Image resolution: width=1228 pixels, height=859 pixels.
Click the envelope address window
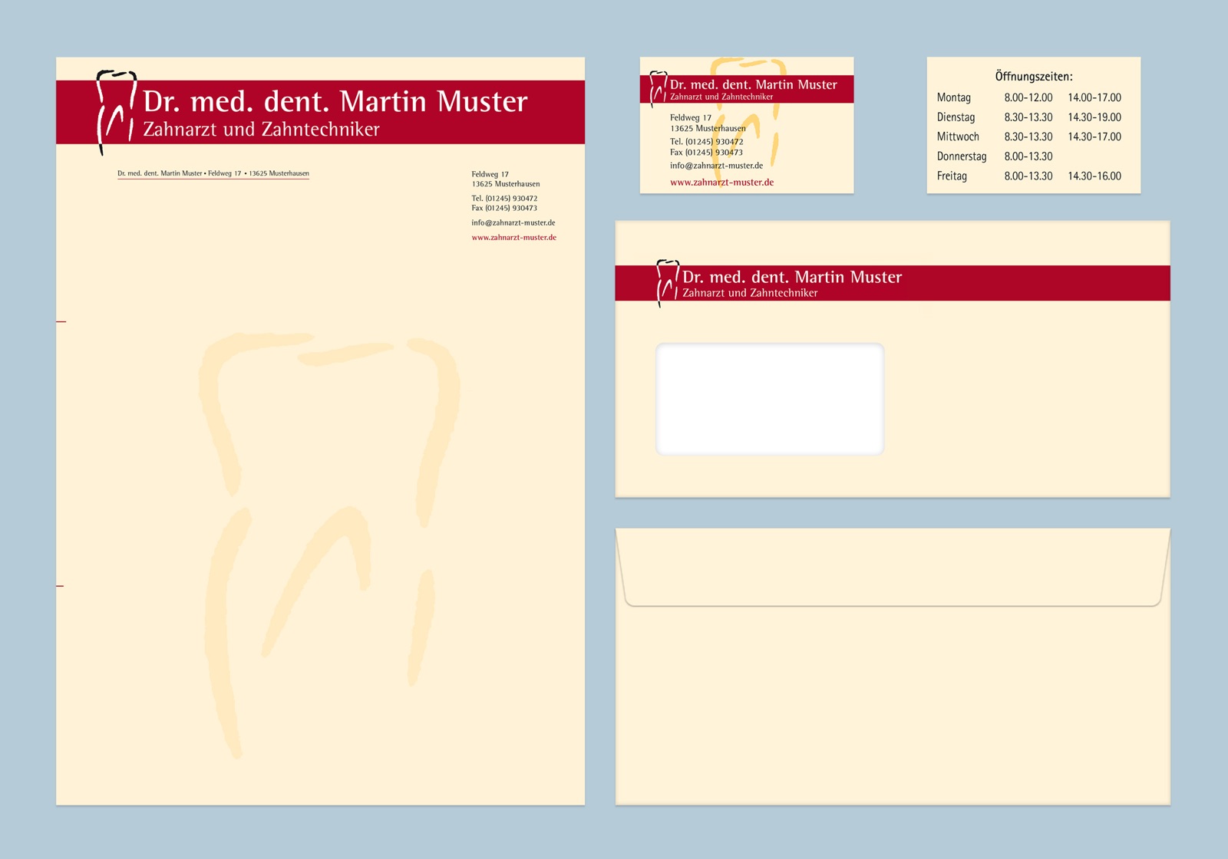(x=770, y=399)
